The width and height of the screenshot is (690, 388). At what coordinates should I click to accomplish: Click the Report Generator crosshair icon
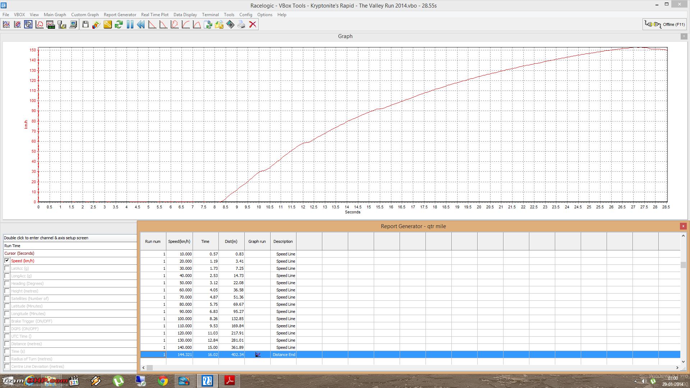pyautogui.click(x=28, y=24)
